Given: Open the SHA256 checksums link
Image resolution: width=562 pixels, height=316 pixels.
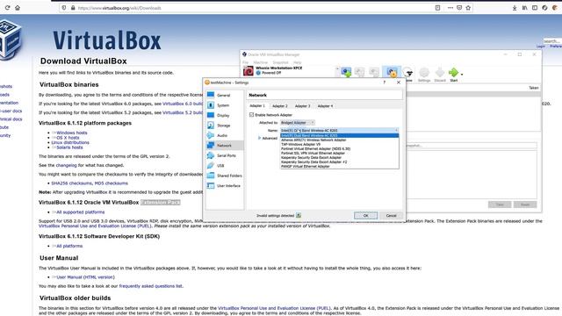Looking at the screenshot, I should click(x=72, y=183).
